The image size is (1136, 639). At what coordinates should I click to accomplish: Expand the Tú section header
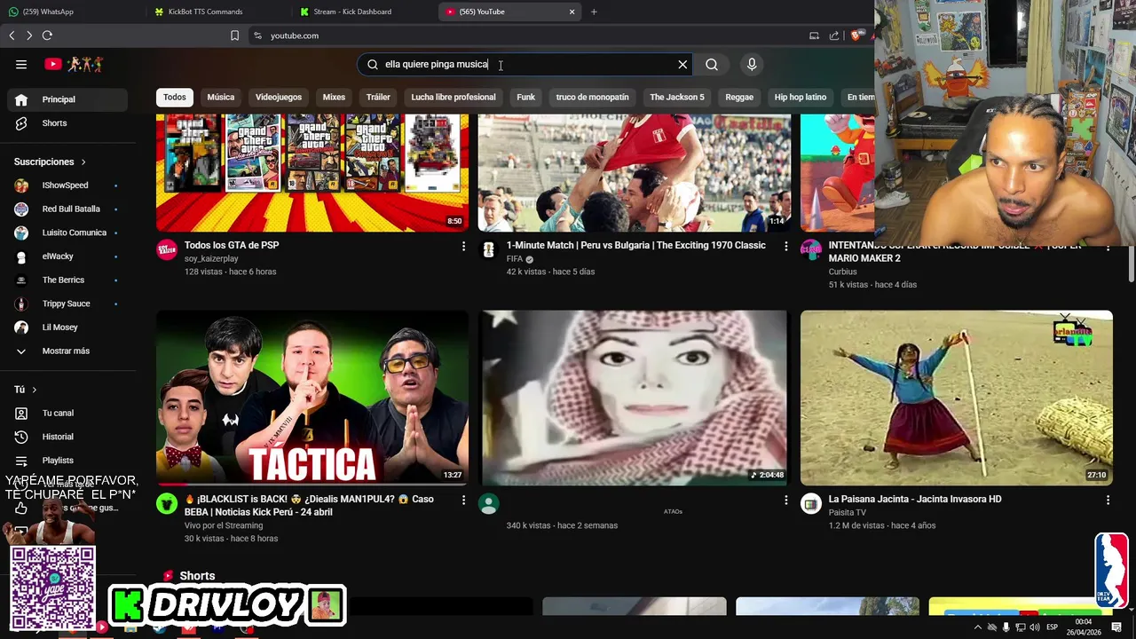(26, 390)
